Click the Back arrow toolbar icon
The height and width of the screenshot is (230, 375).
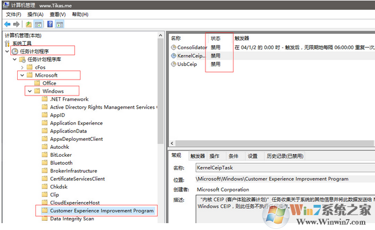(7, 24)
